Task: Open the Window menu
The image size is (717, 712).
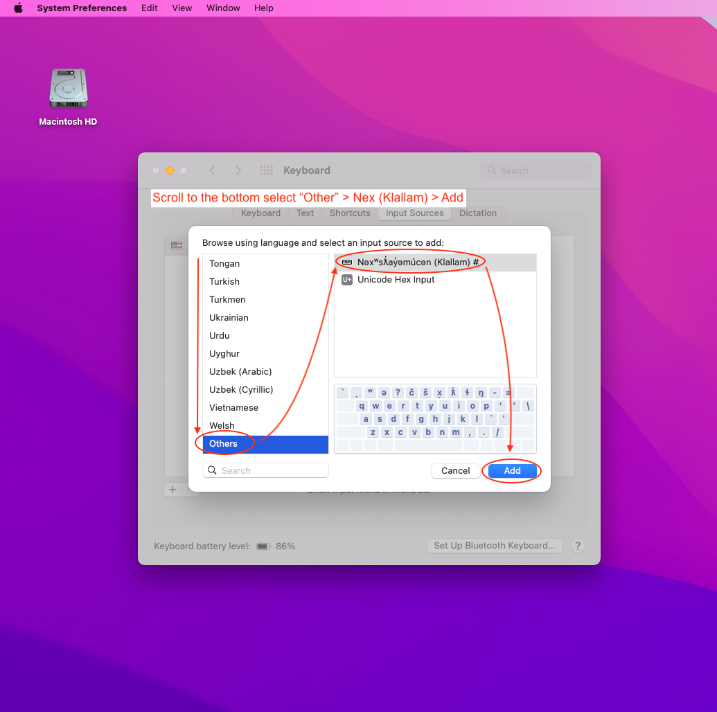Action: 222,8
